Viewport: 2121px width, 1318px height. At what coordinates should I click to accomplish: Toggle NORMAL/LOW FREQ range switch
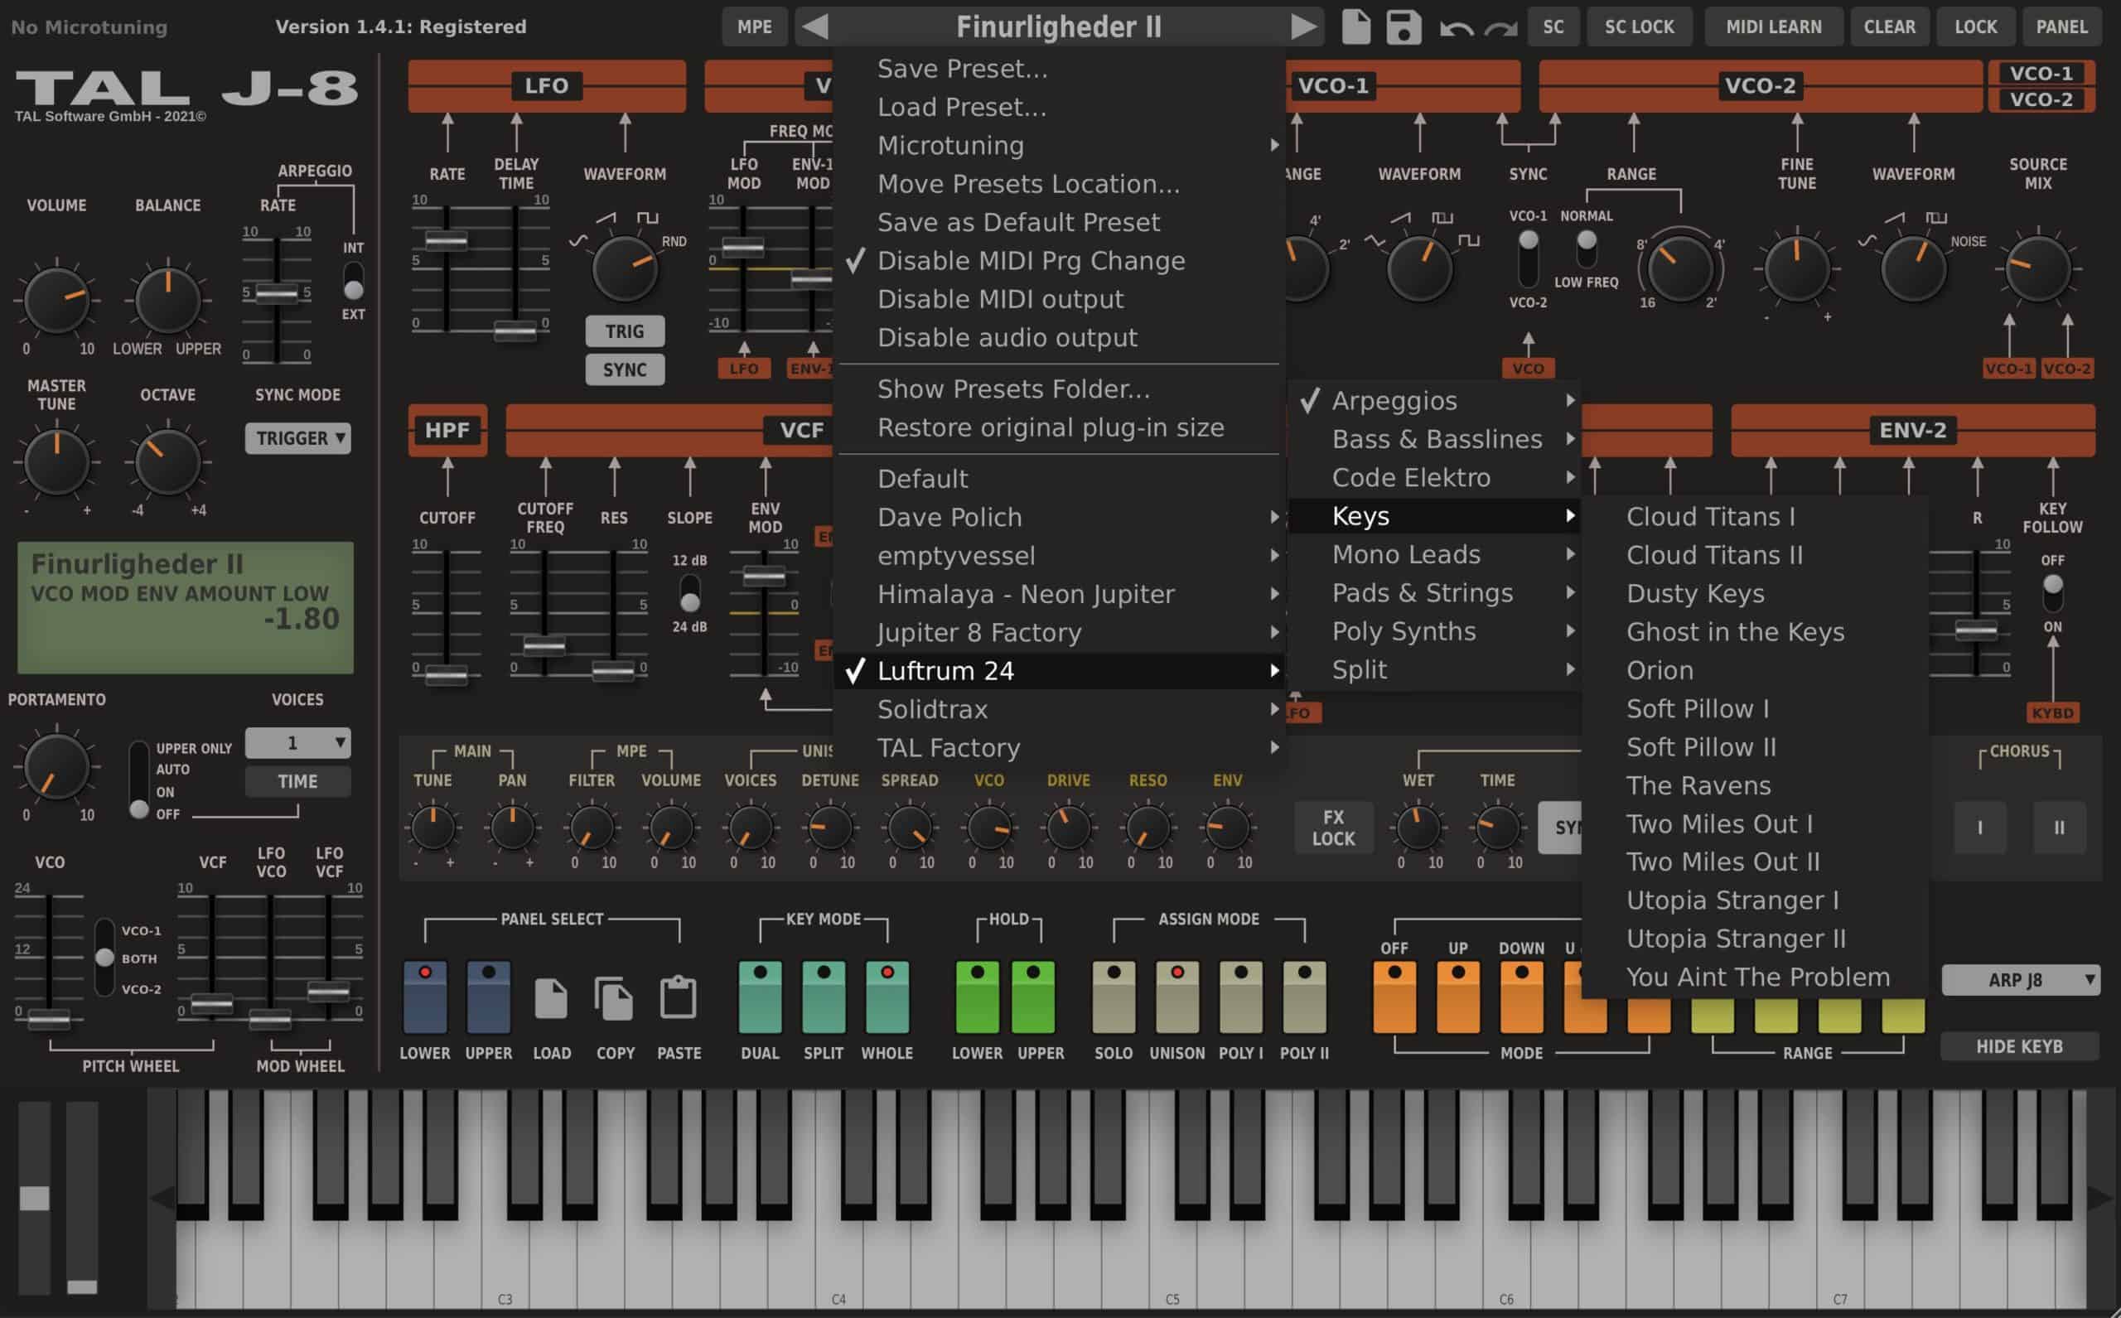point(1587,249)
